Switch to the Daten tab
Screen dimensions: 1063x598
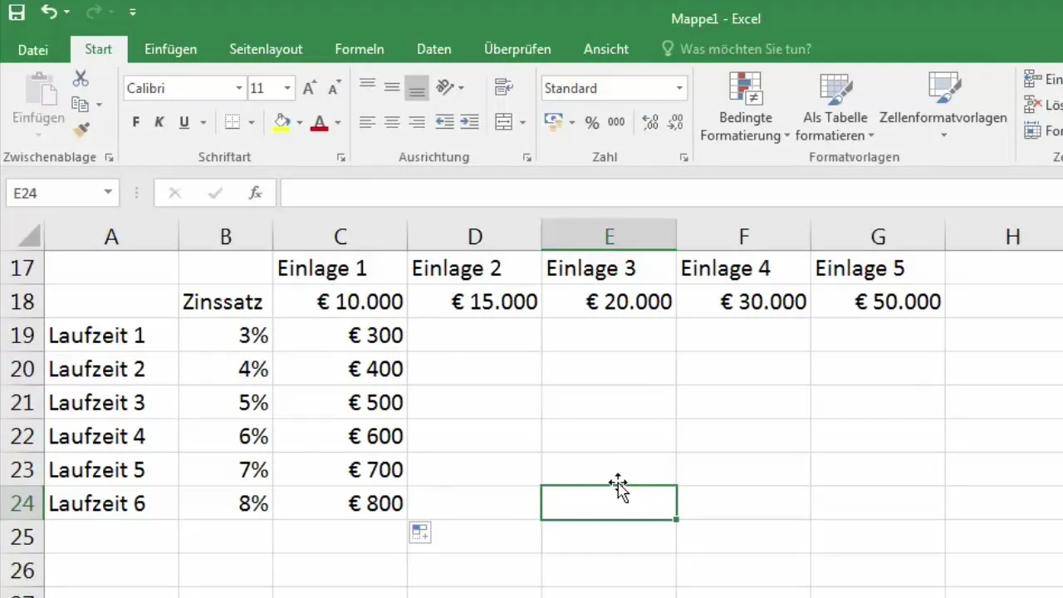(x=434, y=50)
